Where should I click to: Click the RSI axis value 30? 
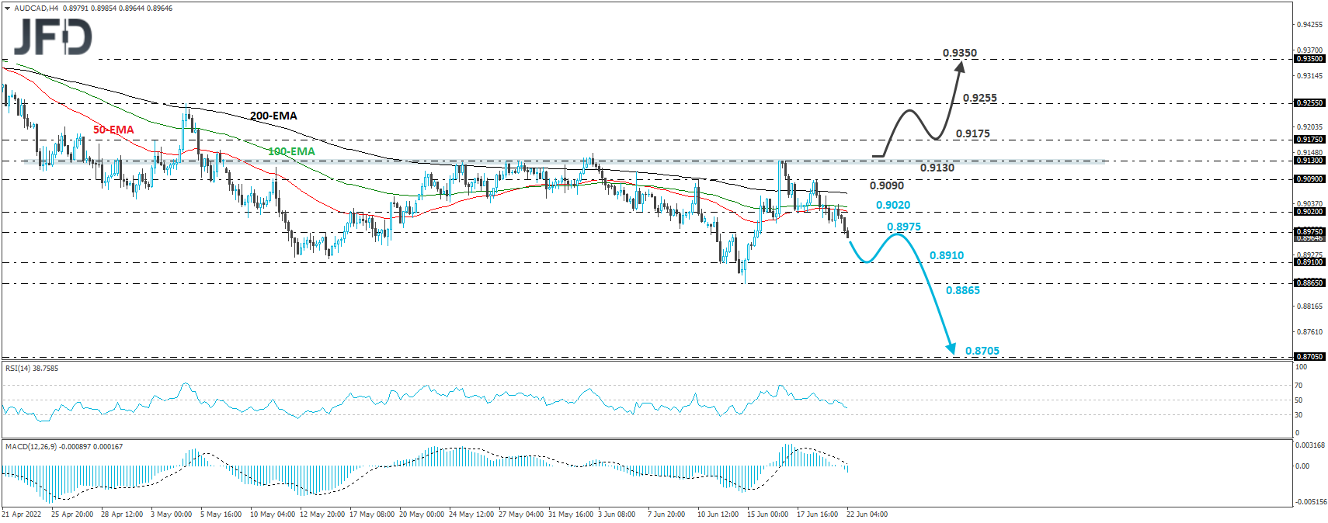[x=1298, y=415]
